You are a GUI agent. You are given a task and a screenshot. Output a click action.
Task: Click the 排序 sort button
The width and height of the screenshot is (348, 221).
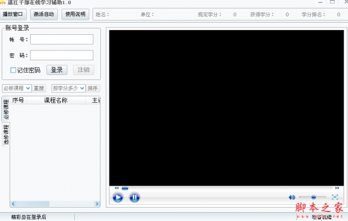93,88
